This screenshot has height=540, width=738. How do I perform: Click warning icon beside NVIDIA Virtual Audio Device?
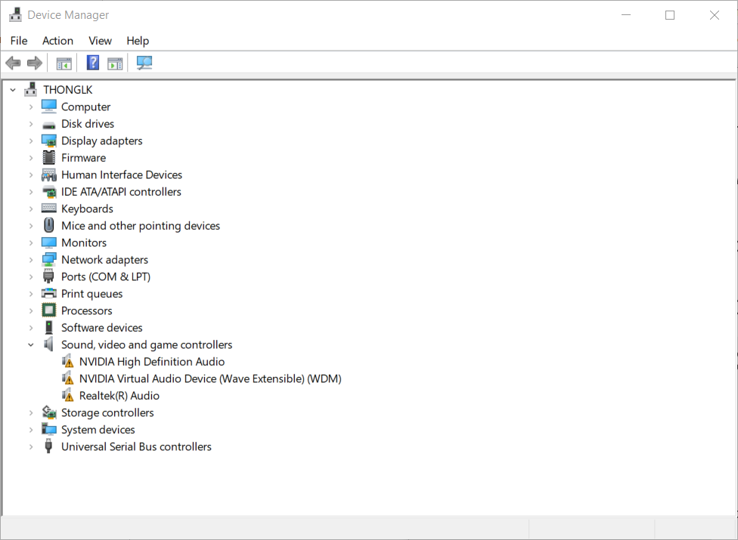pyautogui.click(x=68, y=378)
